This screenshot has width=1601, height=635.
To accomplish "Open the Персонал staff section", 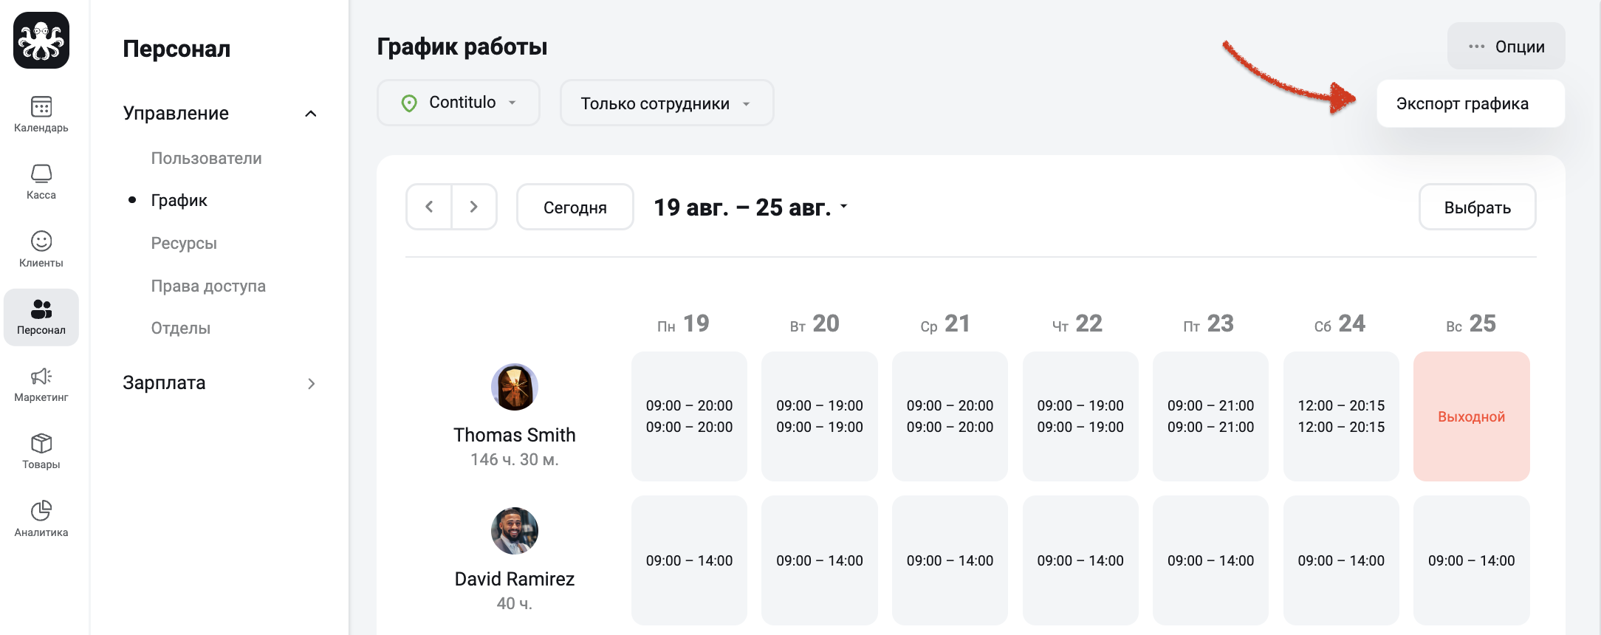I will pyautogui.click(x=41, y=317).
